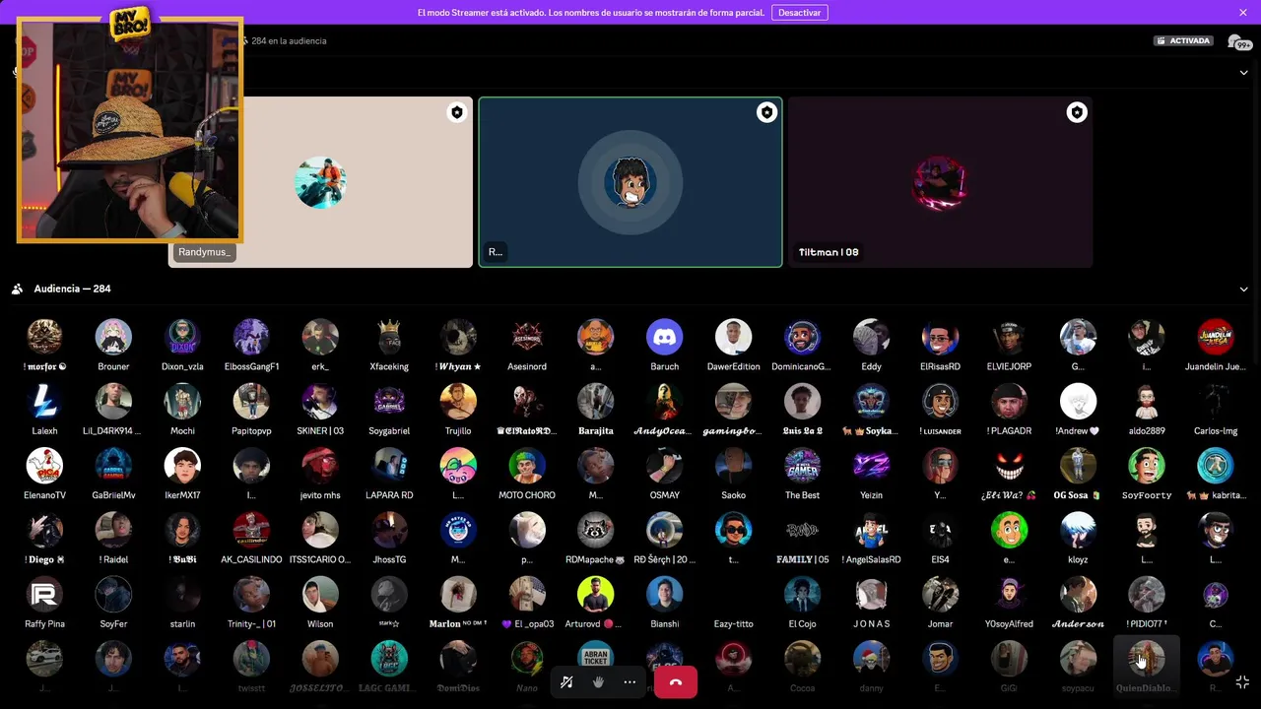Open ELVIEJORP's avatar
The height and width of the screenshot is (709, 1261).
[1009, 337]
